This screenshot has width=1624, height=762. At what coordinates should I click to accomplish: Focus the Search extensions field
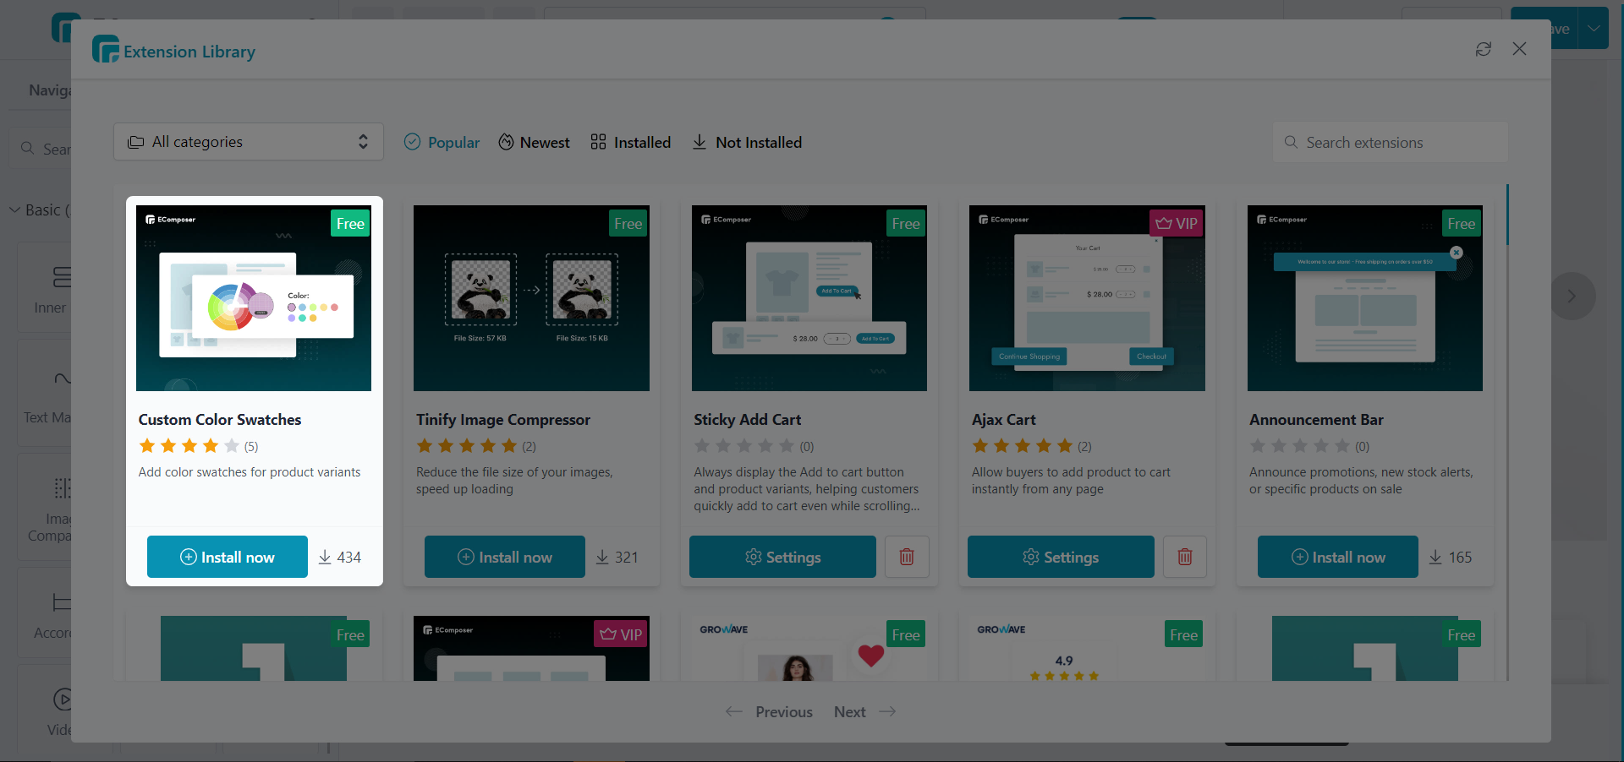pyautogui.click(x=1390, y=143)
